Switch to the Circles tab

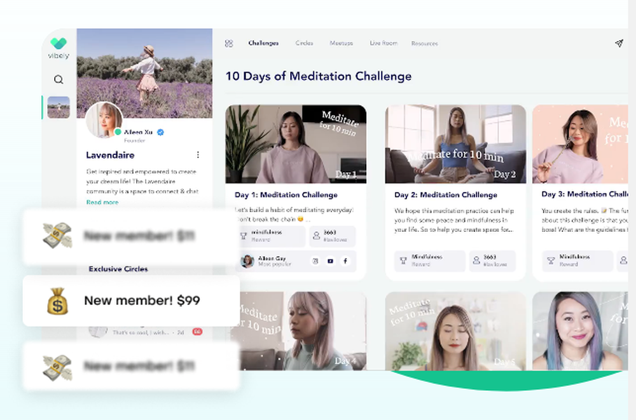[x=304, y=43]
